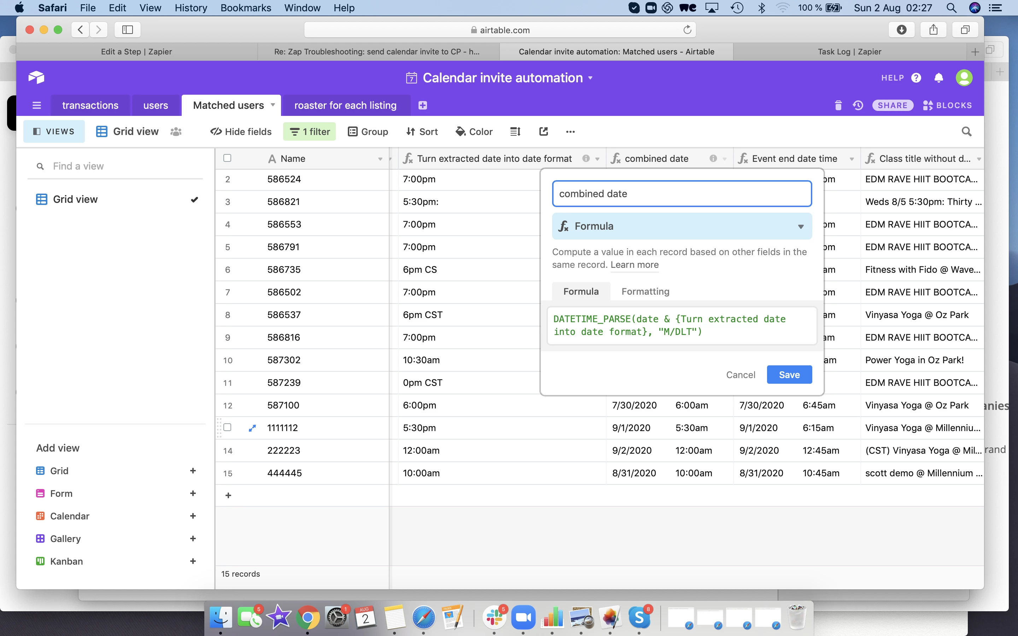Toggle the VIEWS sidebar button
This screenshot has height=636, width=1018.
(x=54, y=132)
